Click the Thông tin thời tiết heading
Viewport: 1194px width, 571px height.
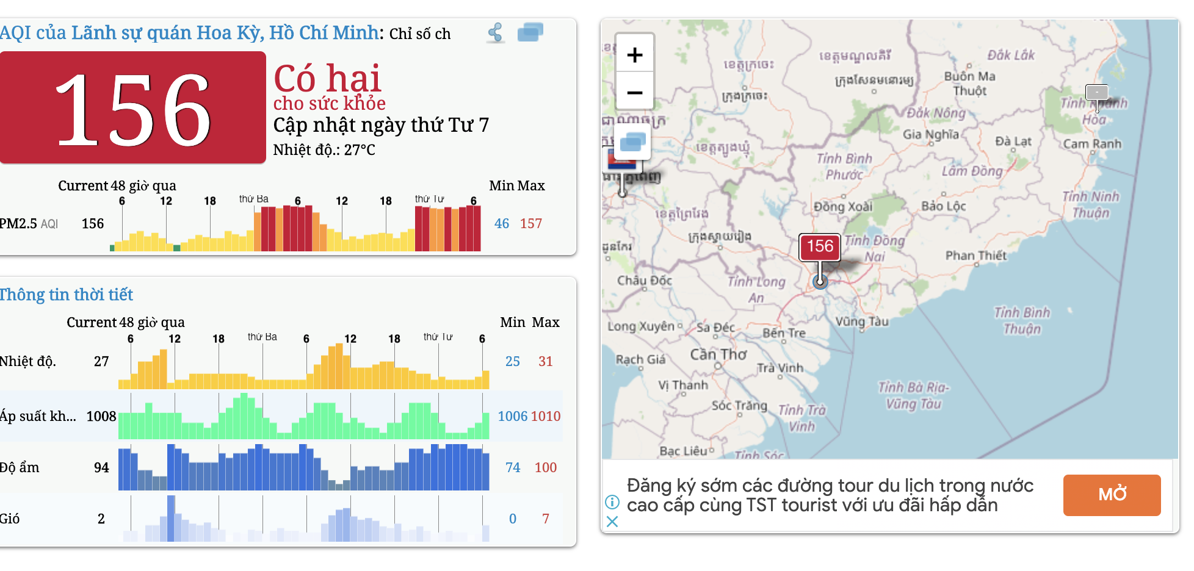[67, 295]
